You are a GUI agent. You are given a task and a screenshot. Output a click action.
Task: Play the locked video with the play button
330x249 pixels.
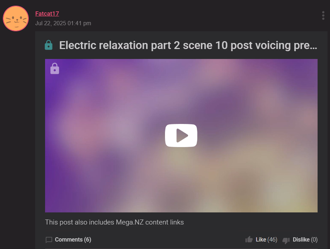coord(181,135)
